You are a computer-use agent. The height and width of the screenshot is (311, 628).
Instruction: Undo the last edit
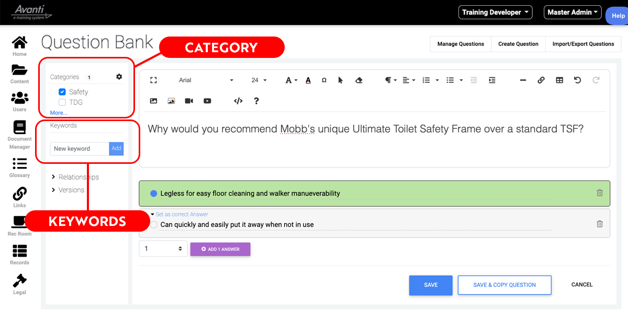pyautogui.click(x=578, y=80)
